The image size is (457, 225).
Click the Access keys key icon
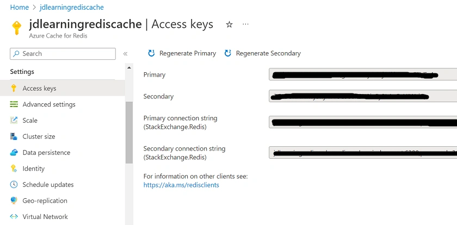14,88
